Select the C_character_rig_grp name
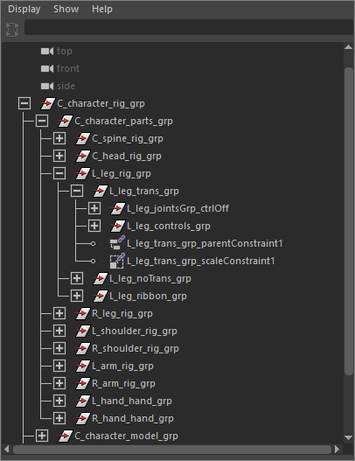 pyautogui.click(x=101, y=104)
